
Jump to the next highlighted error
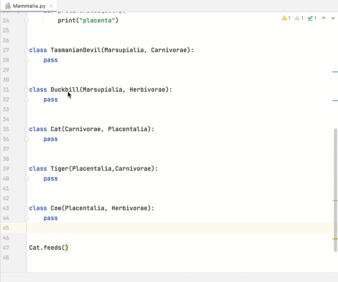[x=333, y=18]
